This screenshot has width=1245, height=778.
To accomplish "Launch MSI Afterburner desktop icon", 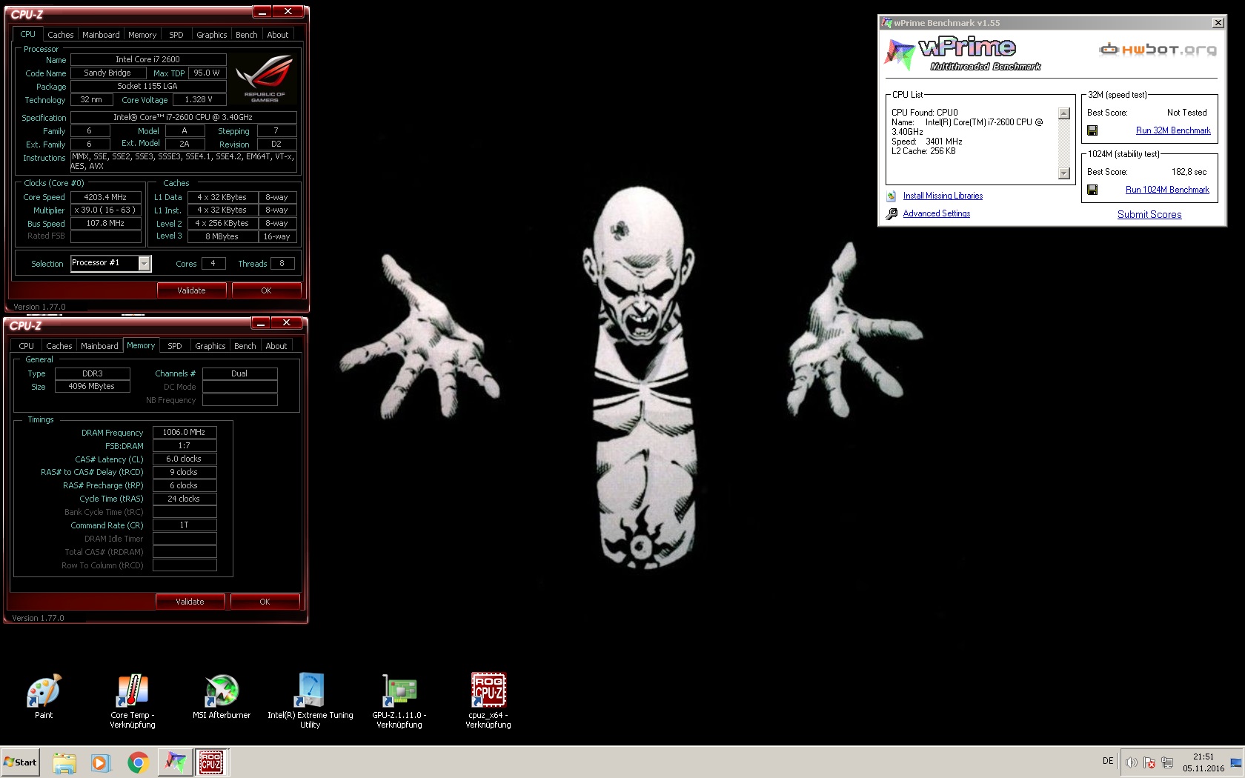I will click(222, 696).
